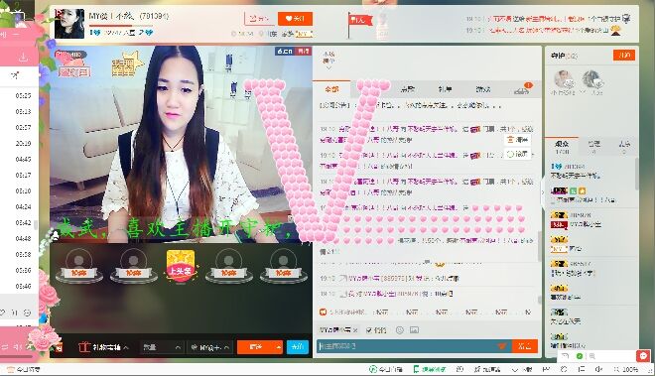
Task: Click the speaker volume icon in the status bar
Action: pyautogui.click(x=599, y=369)
